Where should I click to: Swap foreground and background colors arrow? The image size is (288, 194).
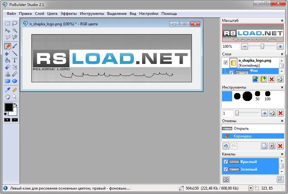tap(16, 105)
